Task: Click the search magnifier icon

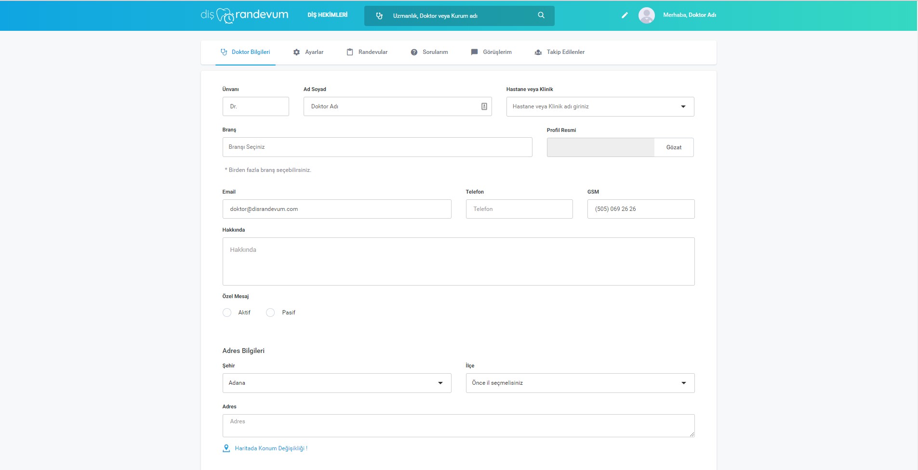Action: tap(541, 15)
